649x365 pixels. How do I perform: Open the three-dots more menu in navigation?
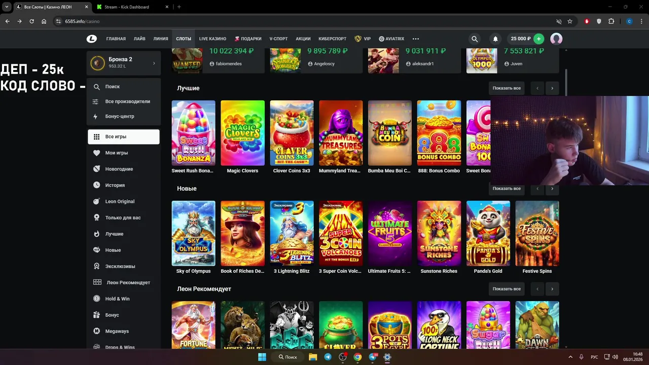416,39
